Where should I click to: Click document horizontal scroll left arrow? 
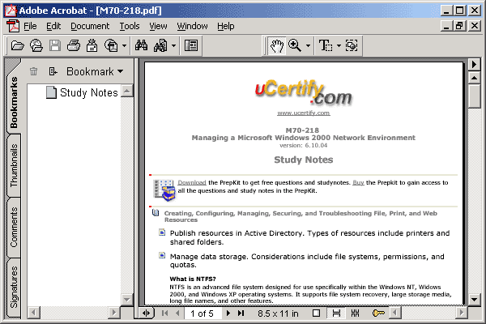click(395, 313)
